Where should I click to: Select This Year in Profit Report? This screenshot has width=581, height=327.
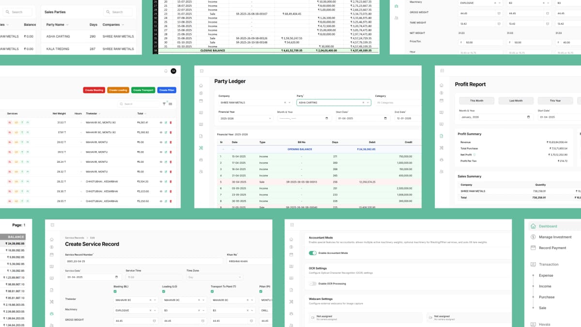pos(555,101)
